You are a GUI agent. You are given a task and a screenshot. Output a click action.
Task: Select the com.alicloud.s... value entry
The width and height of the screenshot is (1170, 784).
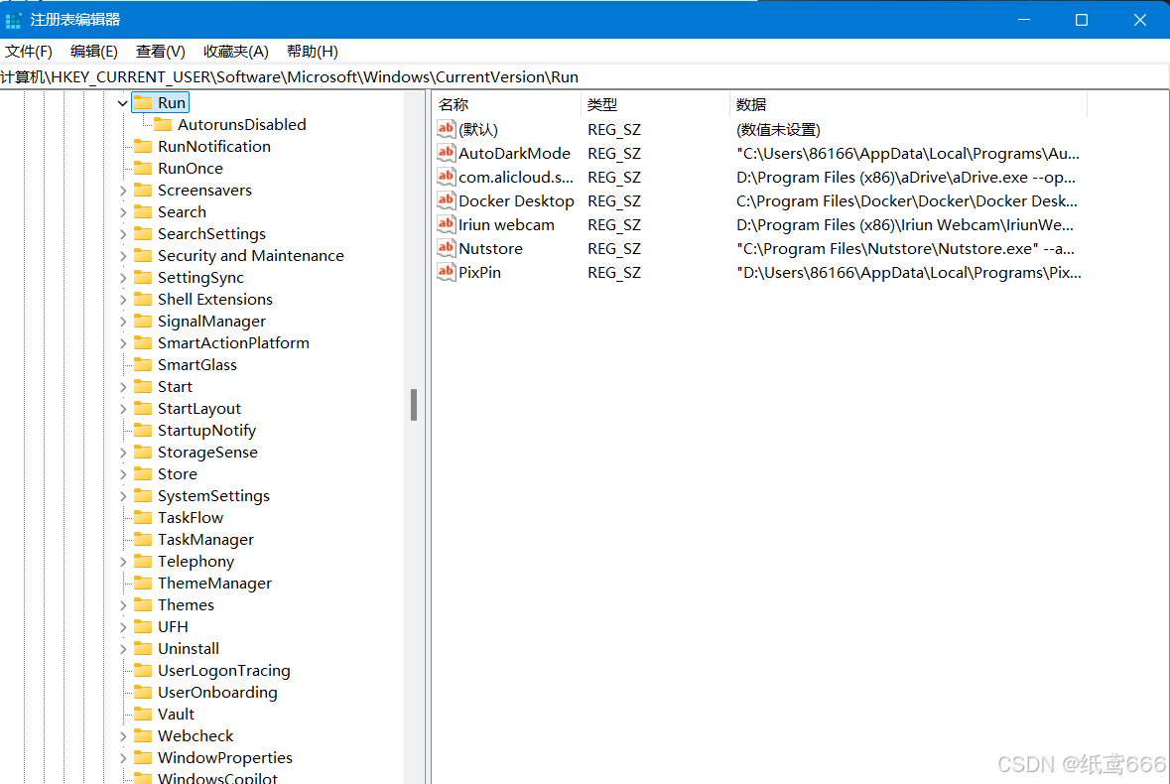[x=515, y=177]
